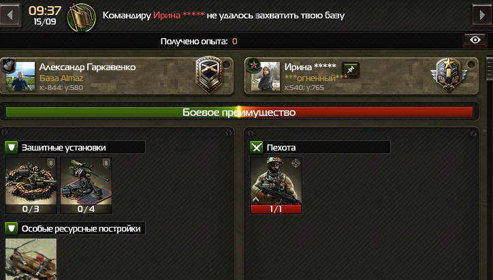Image resolution: width=493 pixels, height=280 pixels.
Task: Collapse the Особые ресурсные постройки section
Action: pyautogui.click(x=12, y=228)
